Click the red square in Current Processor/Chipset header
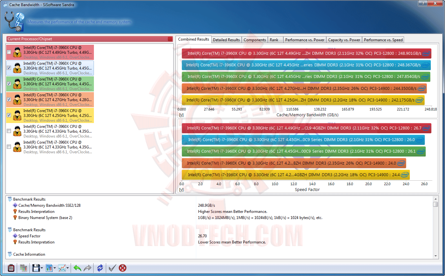 (x=170, y=39)
